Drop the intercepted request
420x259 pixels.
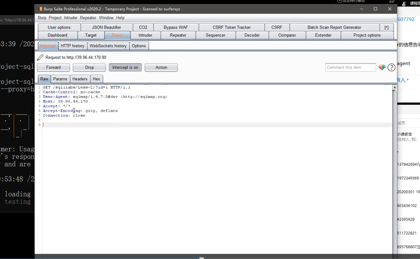(x=89, y=67)
